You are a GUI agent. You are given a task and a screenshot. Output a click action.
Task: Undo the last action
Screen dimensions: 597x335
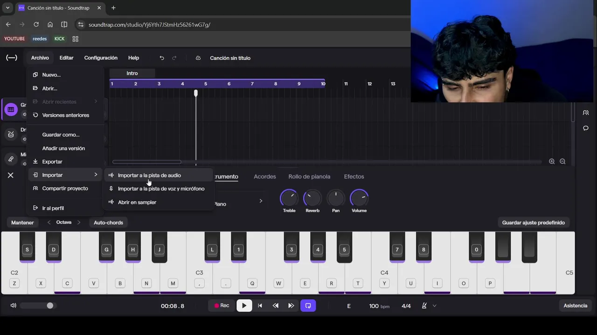click(x=162, y=58)
